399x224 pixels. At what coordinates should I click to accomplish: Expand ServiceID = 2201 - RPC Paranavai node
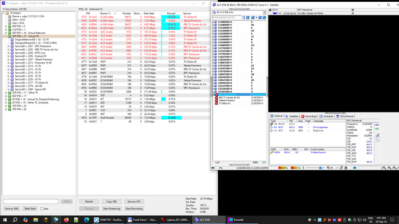click(9, 46)
